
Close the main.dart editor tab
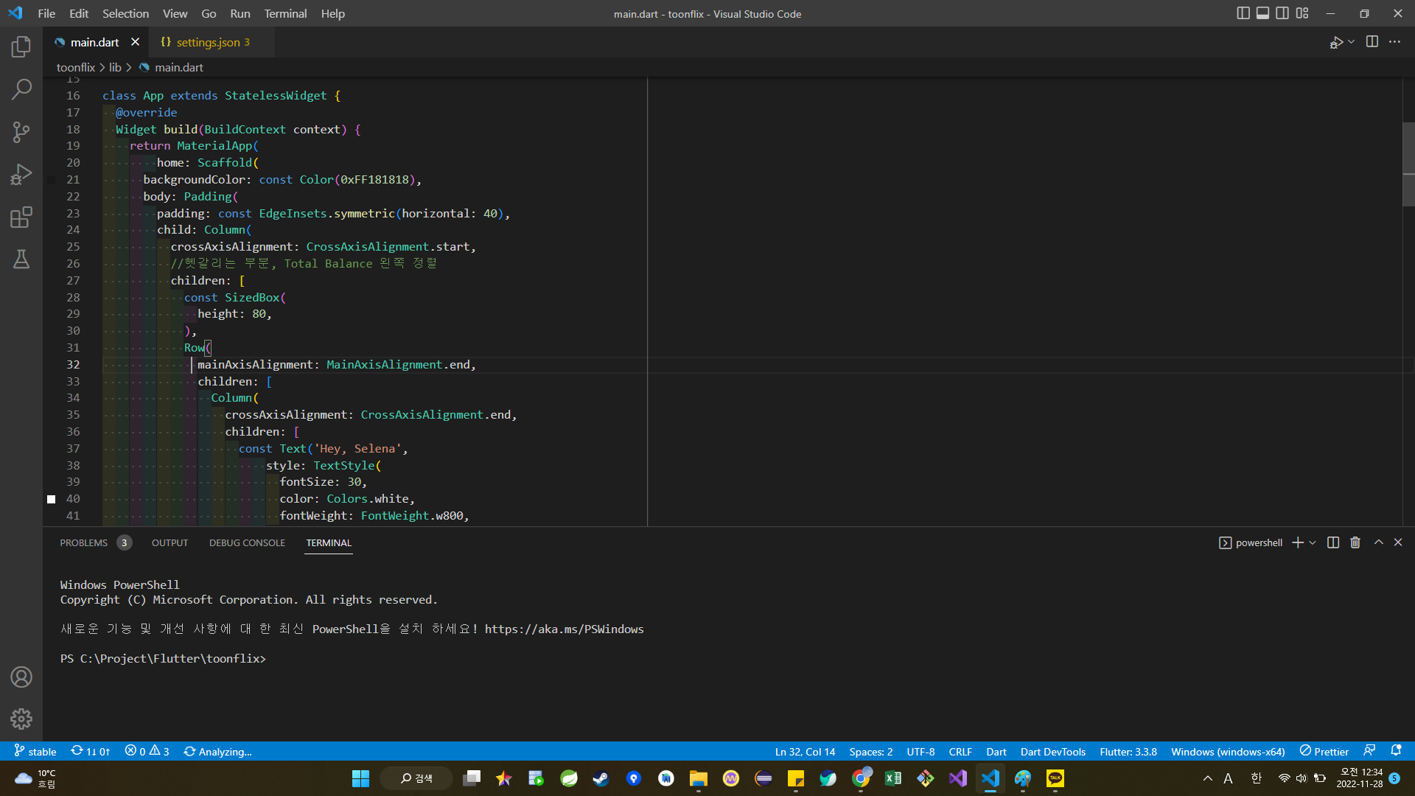135,42
